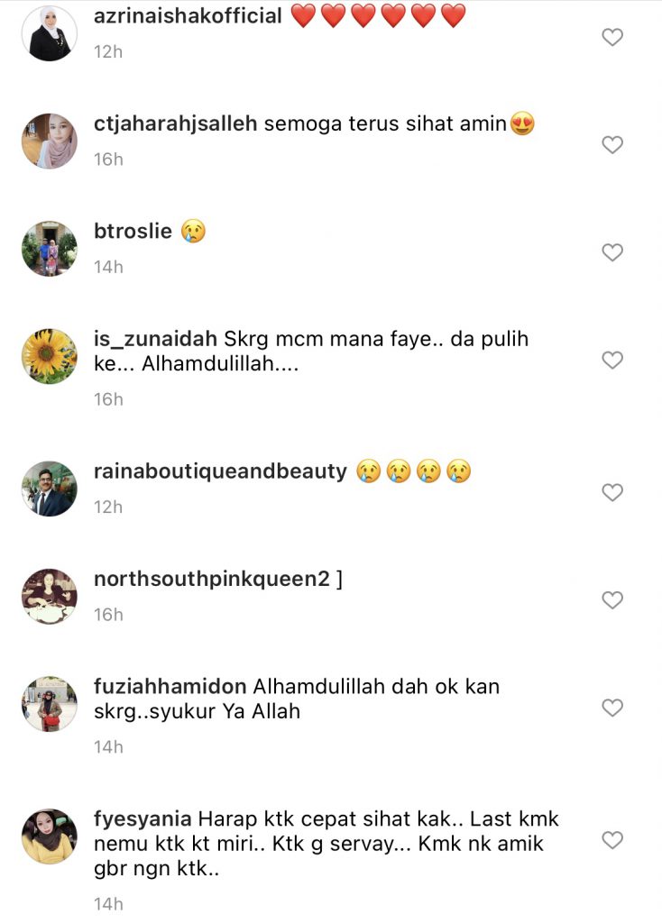Screen dimensions: 662x923
Task: Open the btroslie username link
Action: (x=133, y=231)
